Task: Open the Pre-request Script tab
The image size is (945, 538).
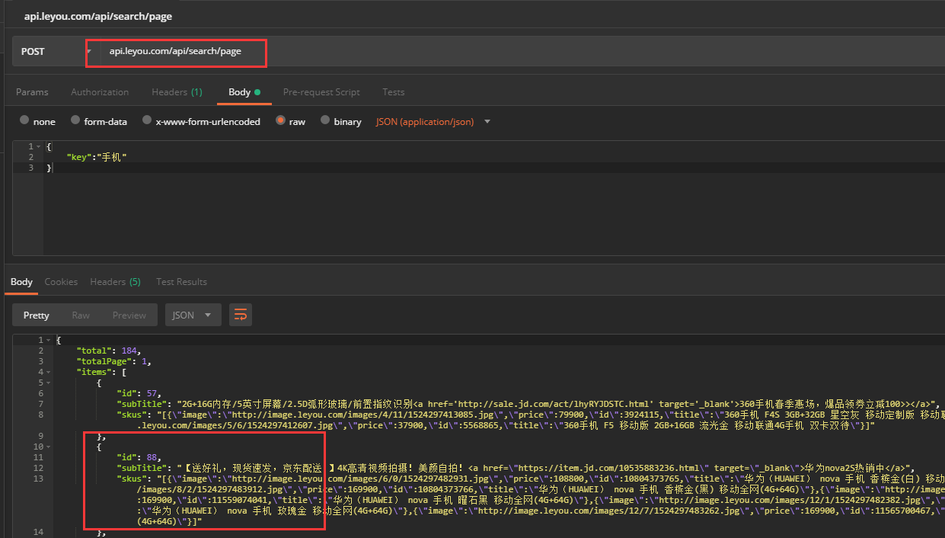Action: coord(321,92)
